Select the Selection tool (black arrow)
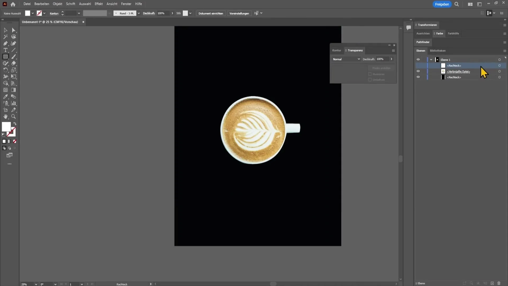508x286 pixels. (5, 30)
